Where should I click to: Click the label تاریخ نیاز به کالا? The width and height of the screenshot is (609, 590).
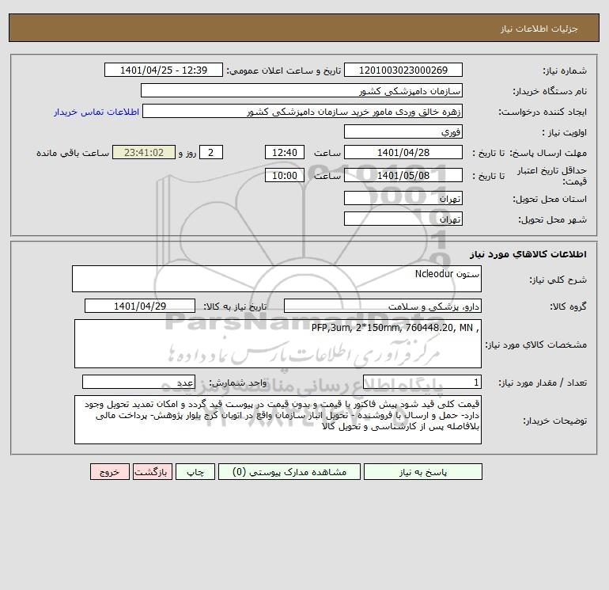pos(235,306)
